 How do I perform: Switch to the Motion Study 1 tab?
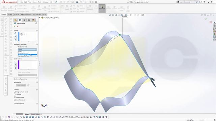coord(35,114)
